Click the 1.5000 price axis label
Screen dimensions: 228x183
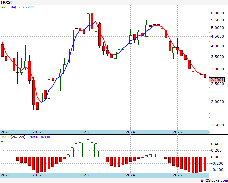[x=217, y=125]
